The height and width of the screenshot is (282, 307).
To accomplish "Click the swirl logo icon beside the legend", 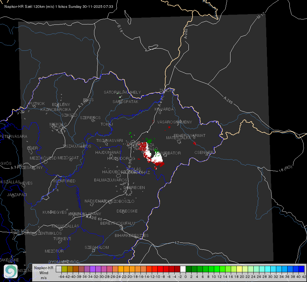I will coord(11,271).
